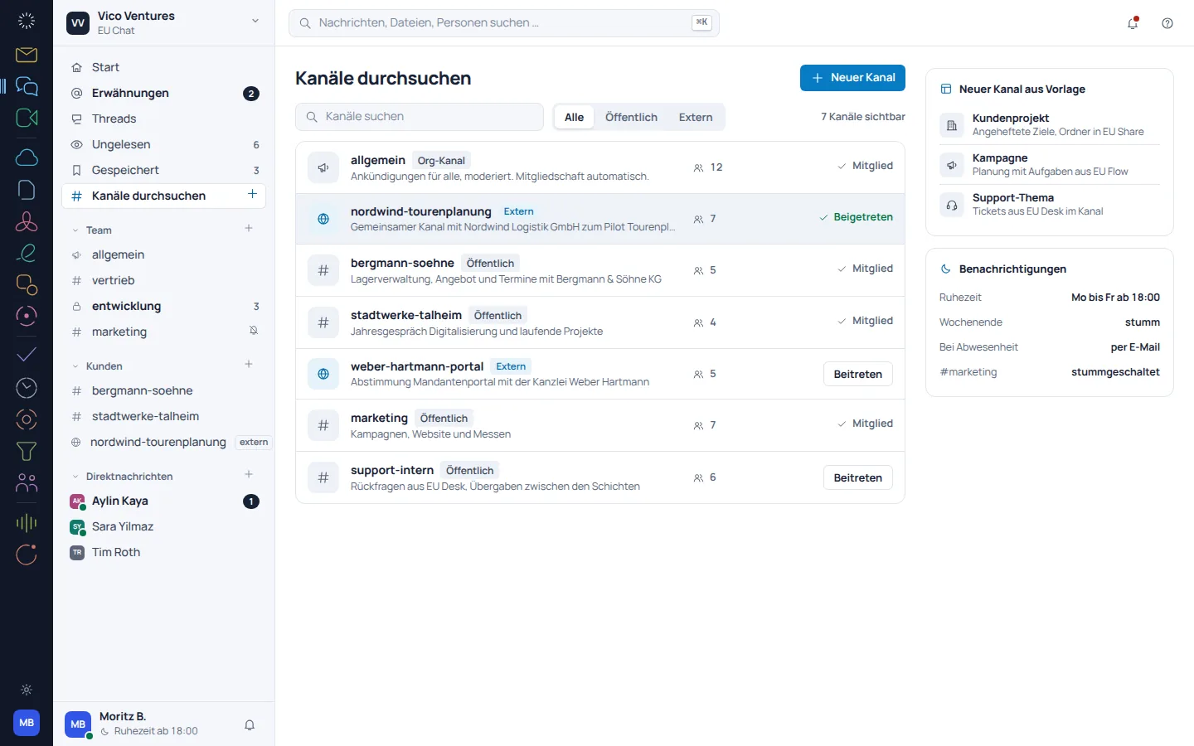The width and height of the screenshot is (1194, 746).
Task: Join the support-intern channel via Beitreten
Action: [858, 477]
